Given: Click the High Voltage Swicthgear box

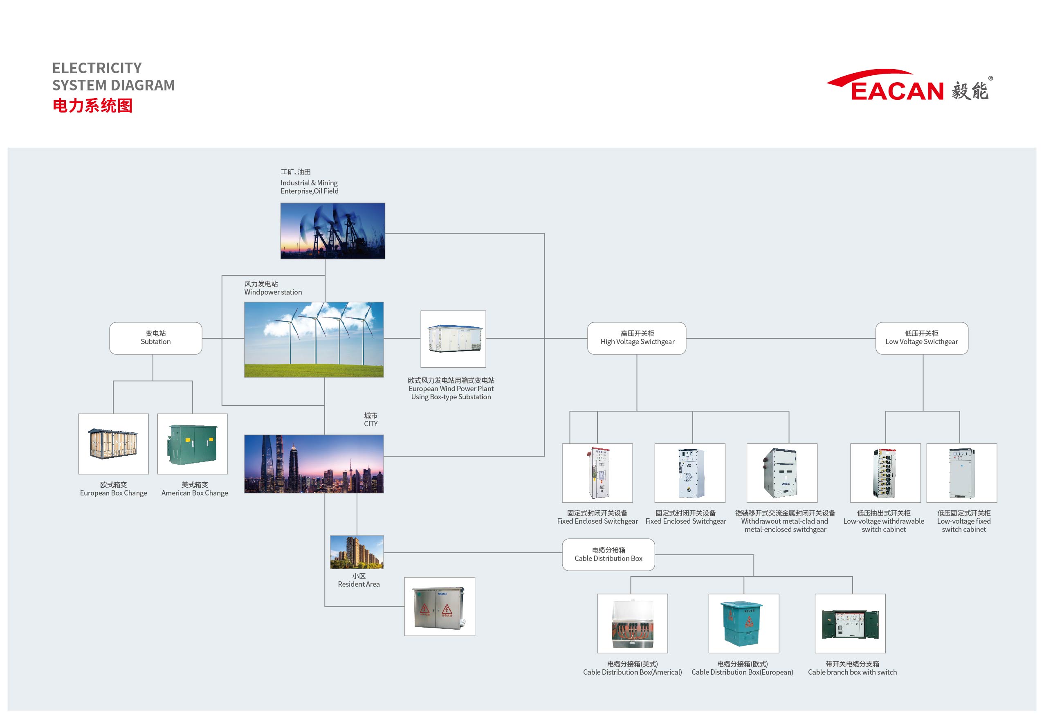Looking at the screenshot, I should click(637, 338).
